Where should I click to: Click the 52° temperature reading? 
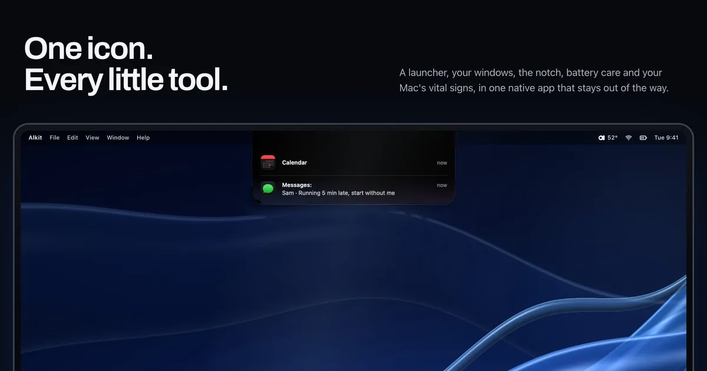[x=613, y=138]
